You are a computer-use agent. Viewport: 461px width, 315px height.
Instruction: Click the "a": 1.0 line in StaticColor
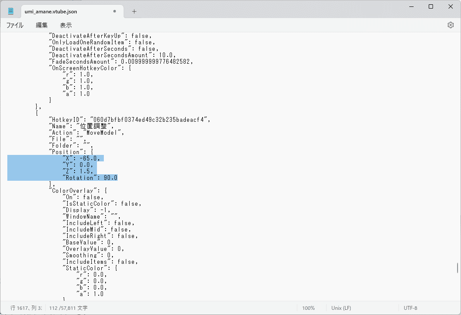point(90,294)
